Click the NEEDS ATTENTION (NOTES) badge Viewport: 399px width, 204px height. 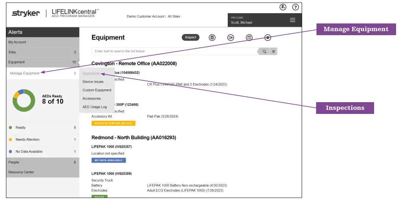point(113,123)
